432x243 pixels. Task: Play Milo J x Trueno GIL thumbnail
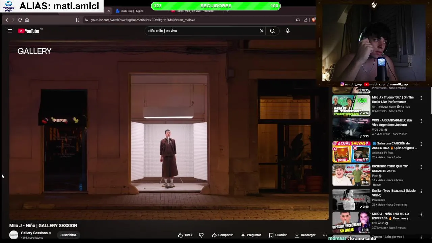351,105
